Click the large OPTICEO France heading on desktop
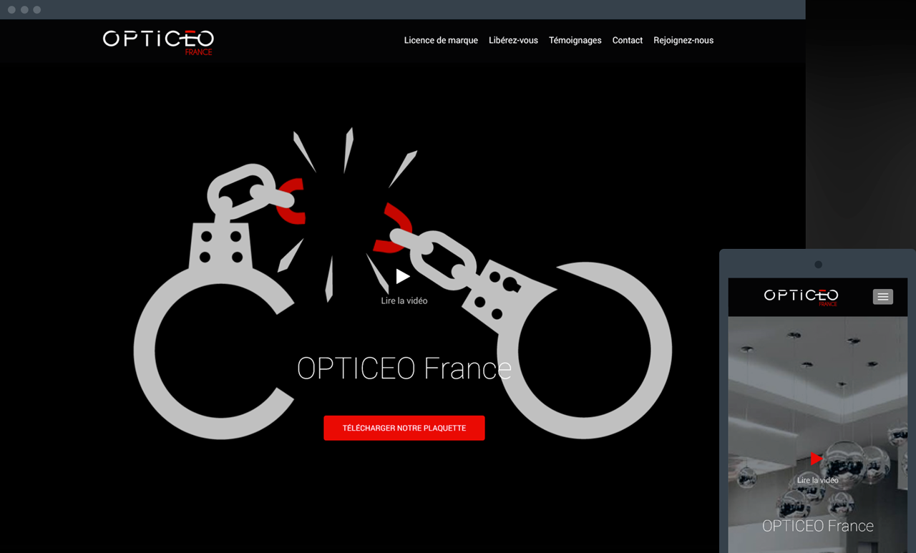The width and height of the screenshot is (916, 553). [404, 368]
